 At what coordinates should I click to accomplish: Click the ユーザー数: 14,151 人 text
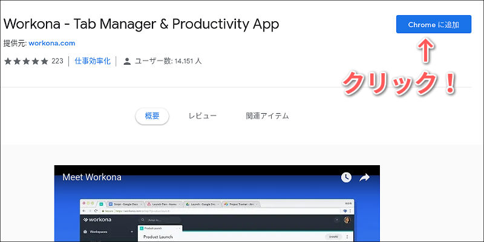coord(168,61)
